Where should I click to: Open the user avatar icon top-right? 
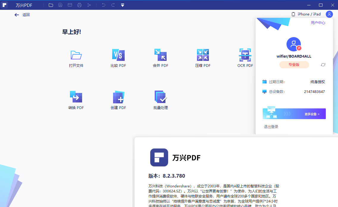pos(329,14)
